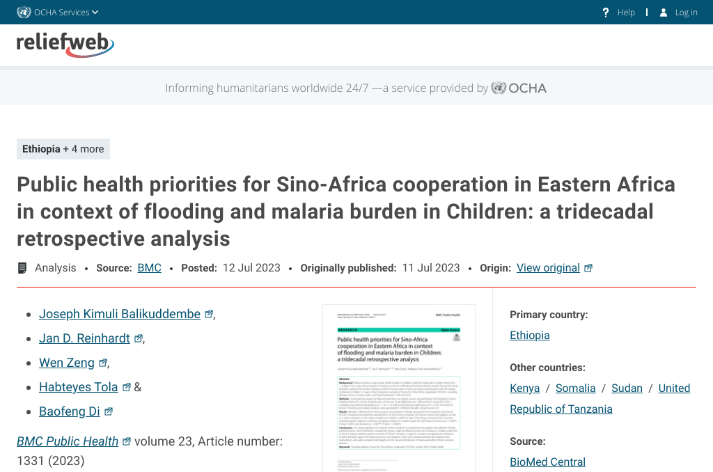Click external icon next to Jan D. Reinhardt

(139, 338)
